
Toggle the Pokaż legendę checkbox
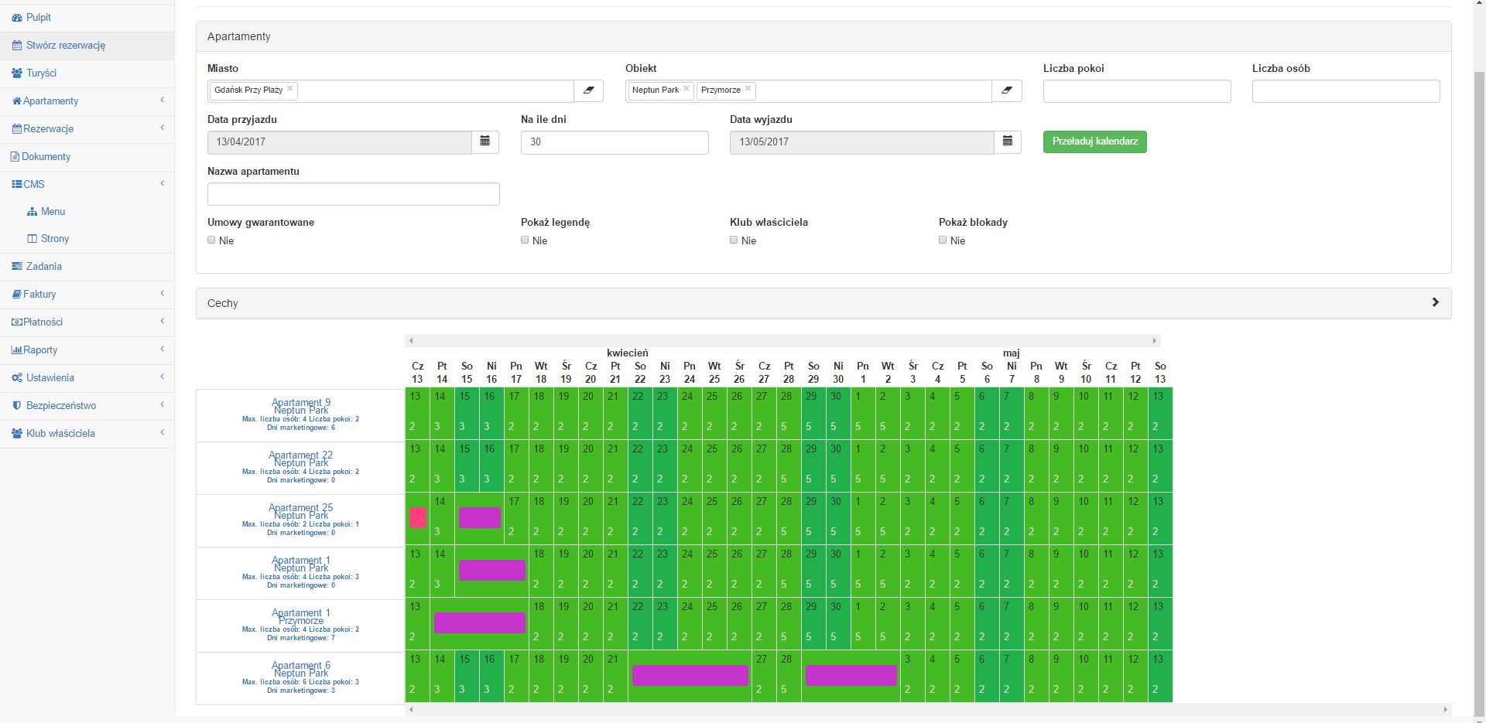click(x=525, y=240)
